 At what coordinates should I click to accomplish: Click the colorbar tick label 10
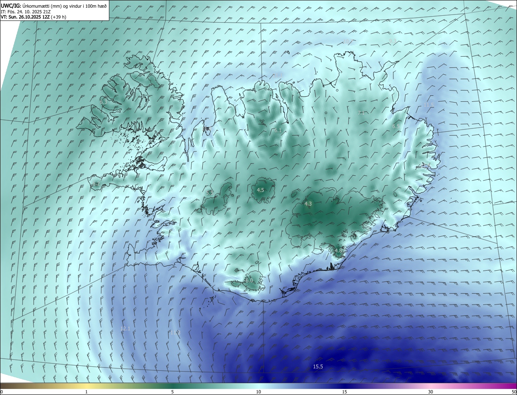[x=258, y=392]
